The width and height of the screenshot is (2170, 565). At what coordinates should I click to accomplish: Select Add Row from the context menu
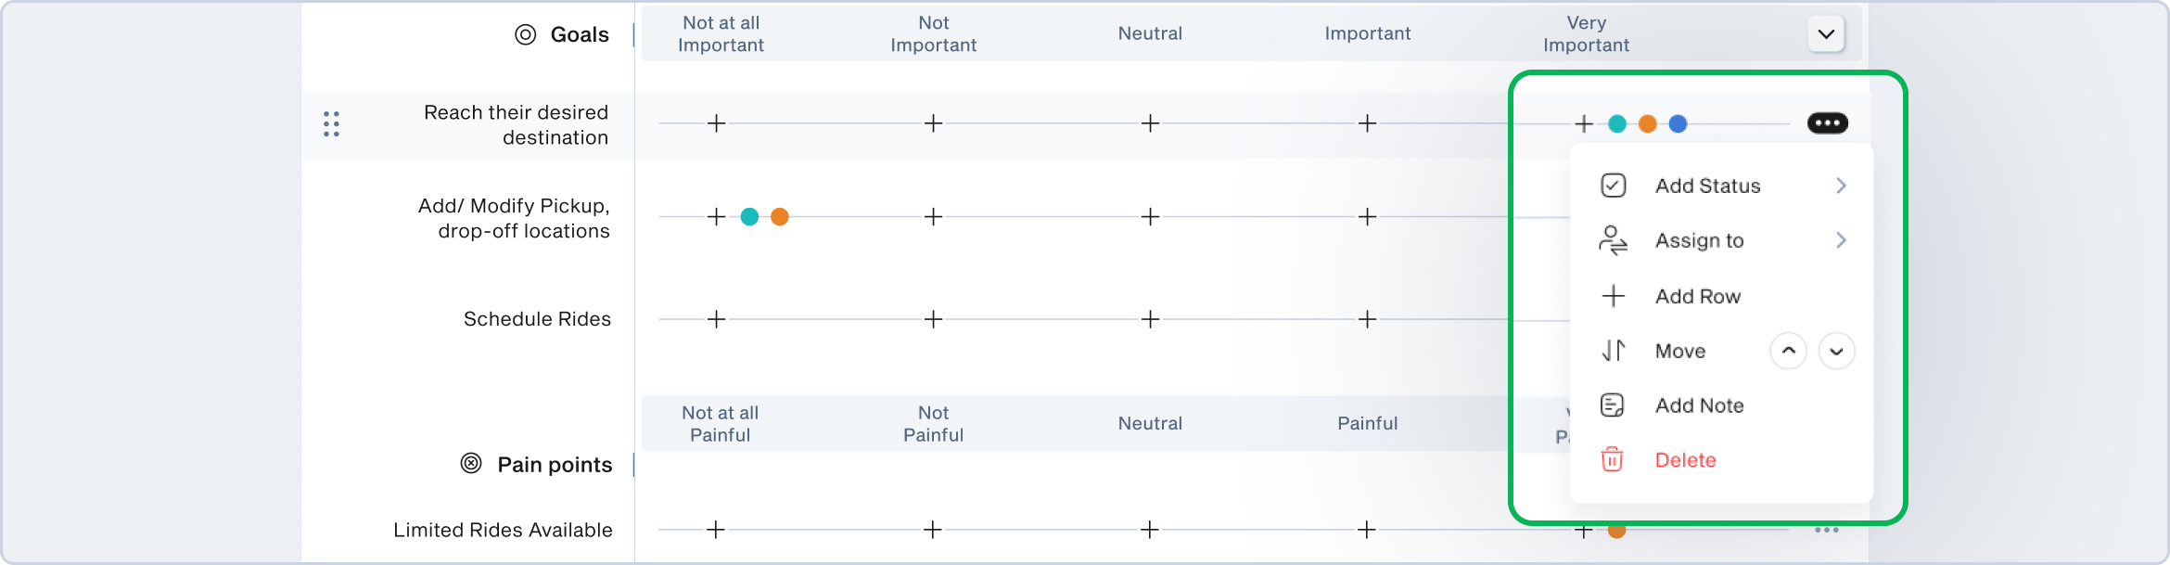1697,296
